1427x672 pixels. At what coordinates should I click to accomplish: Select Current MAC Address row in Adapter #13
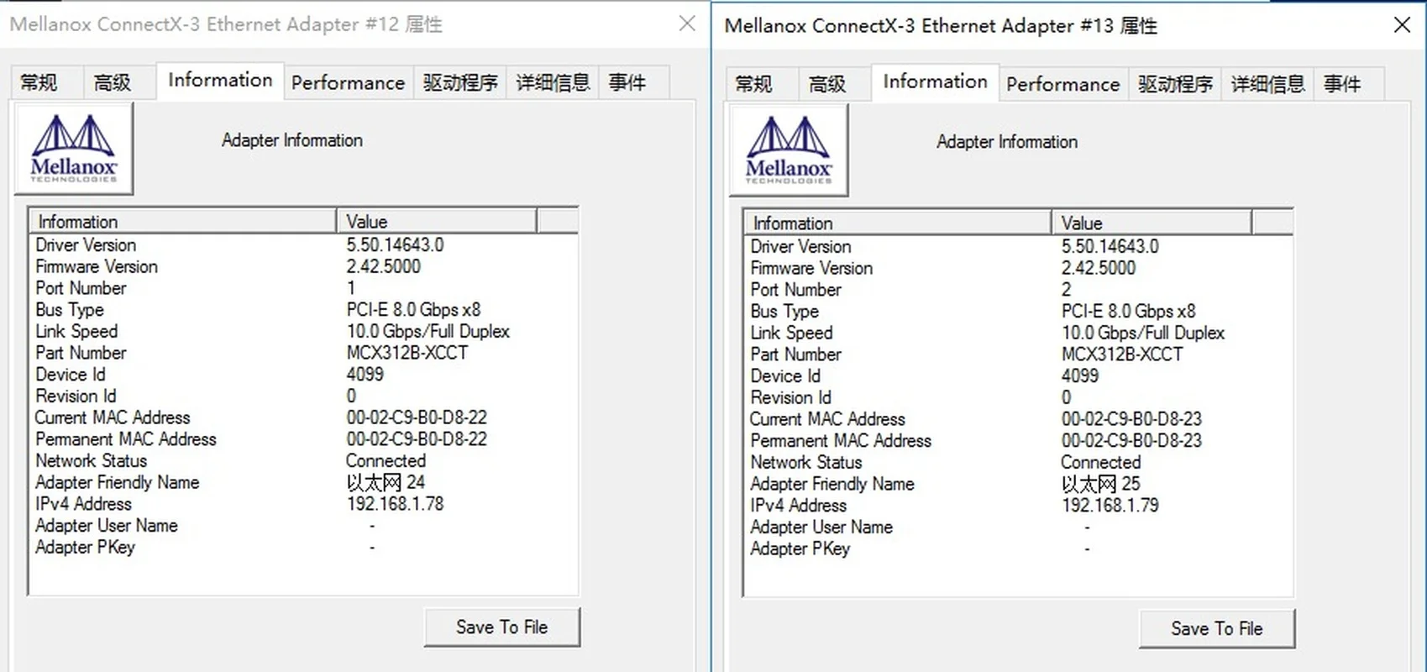click(x=1018, y=419)
